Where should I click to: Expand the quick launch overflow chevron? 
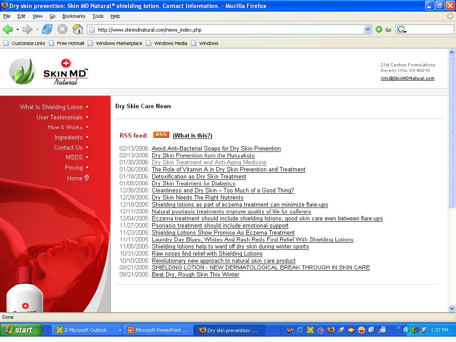(x=398, y=328)
